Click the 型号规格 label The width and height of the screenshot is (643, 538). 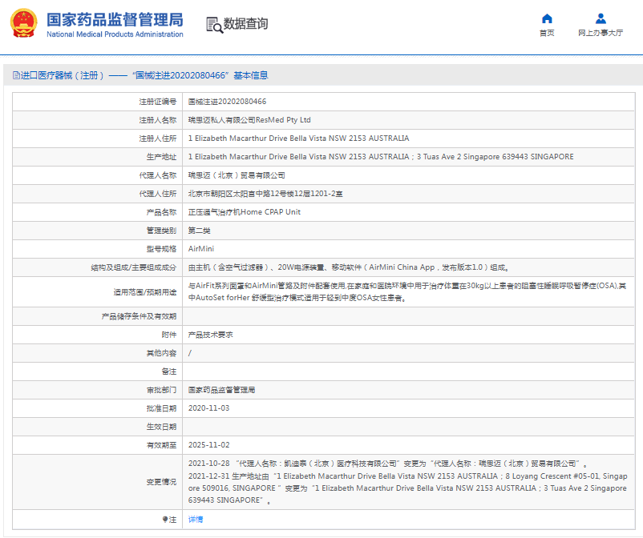tap(161, 249)
